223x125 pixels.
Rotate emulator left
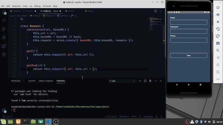coord(218,29)
